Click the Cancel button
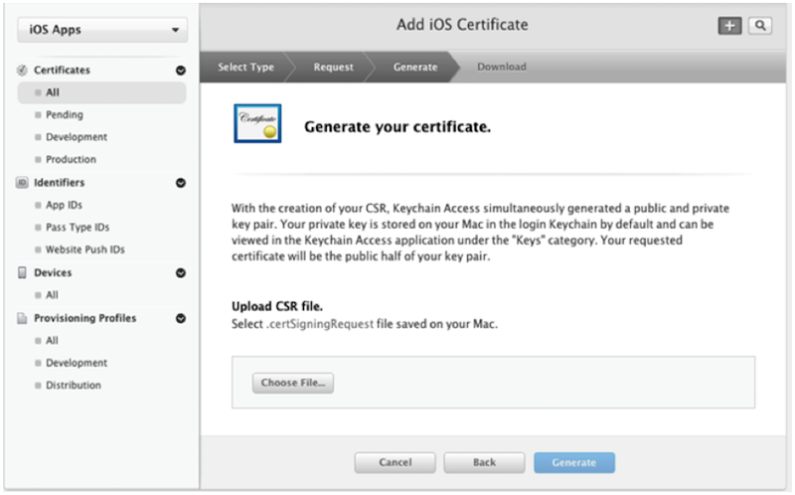The height and width of the screenshot is (495, 795). 396,462
